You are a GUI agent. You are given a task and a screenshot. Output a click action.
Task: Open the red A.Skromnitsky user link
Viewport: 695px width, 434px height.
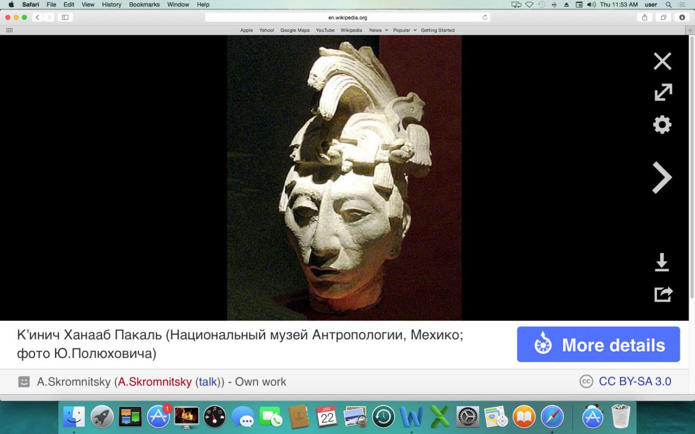click(155, 382)
